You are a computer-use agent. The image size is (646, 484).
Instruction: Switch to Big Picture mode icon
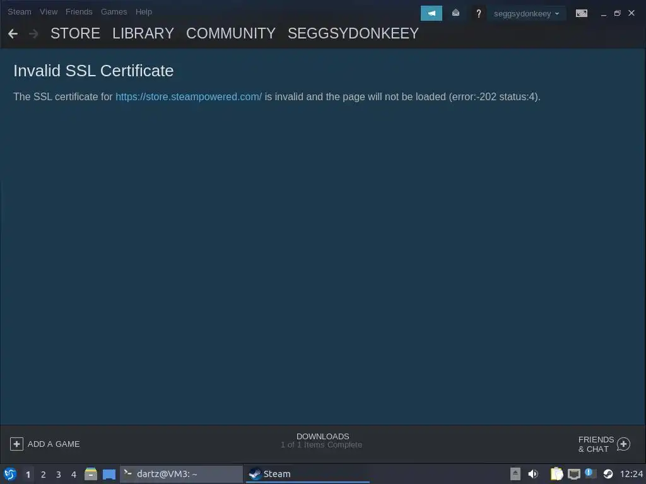(581, 13)
